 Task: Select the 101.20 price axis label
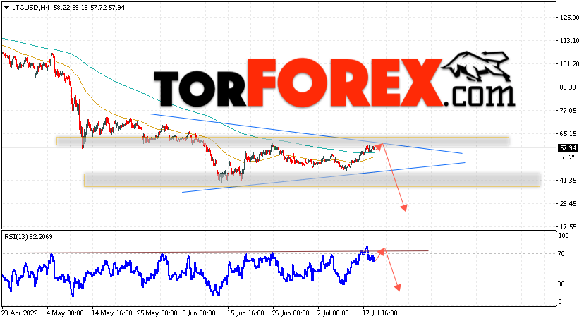(x=569, y=64)
